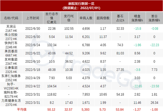
Task: Click PE value 17.43
Action: [69, 103]
